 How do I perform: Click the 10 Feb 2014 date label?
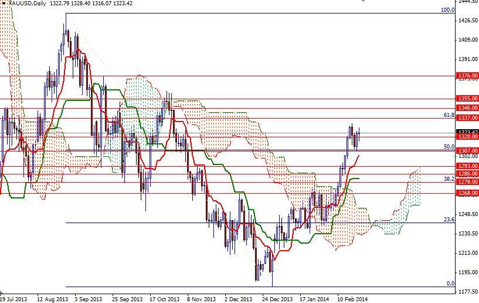(352, 299)
